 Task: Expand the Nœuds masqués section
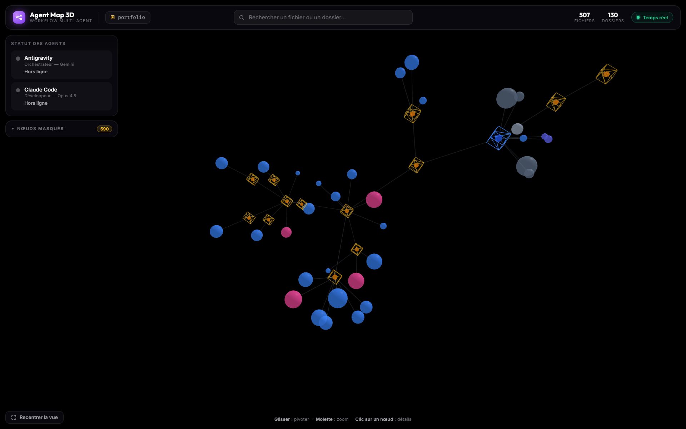pyautogui.click(x=61, y=129)
